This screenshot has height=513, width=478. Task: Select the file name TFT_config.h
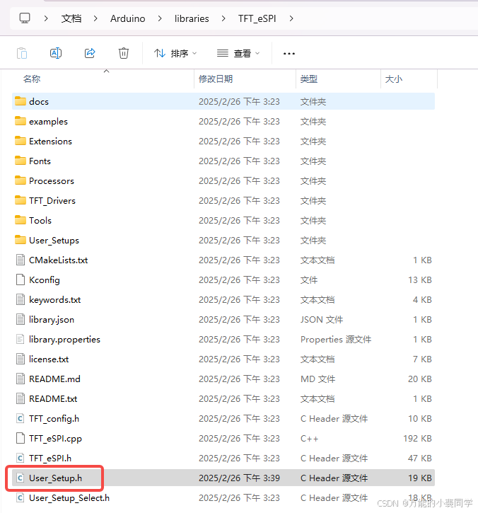(x=54, y=419)
